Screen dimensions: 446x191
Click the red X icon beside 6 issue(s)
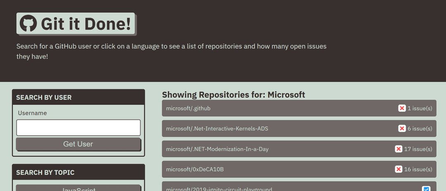(x=402, y=128)
